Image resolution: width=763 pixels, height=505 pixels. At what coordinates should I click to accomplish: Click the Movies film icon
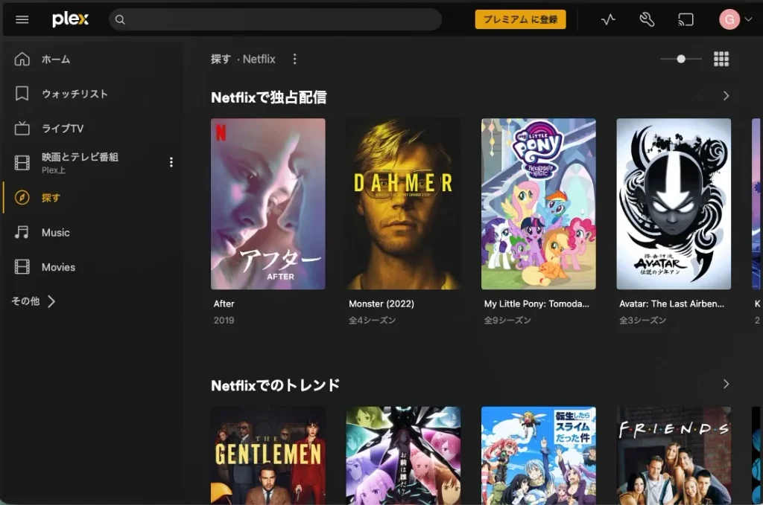point(22,266)
